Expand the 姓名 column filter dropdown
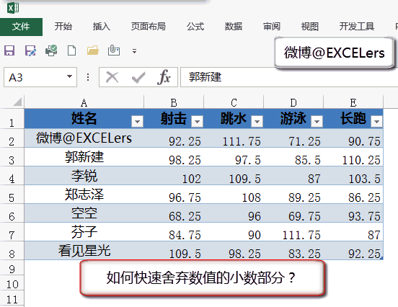398x307 pixels. pyautogui.click(x=137, y=122)
